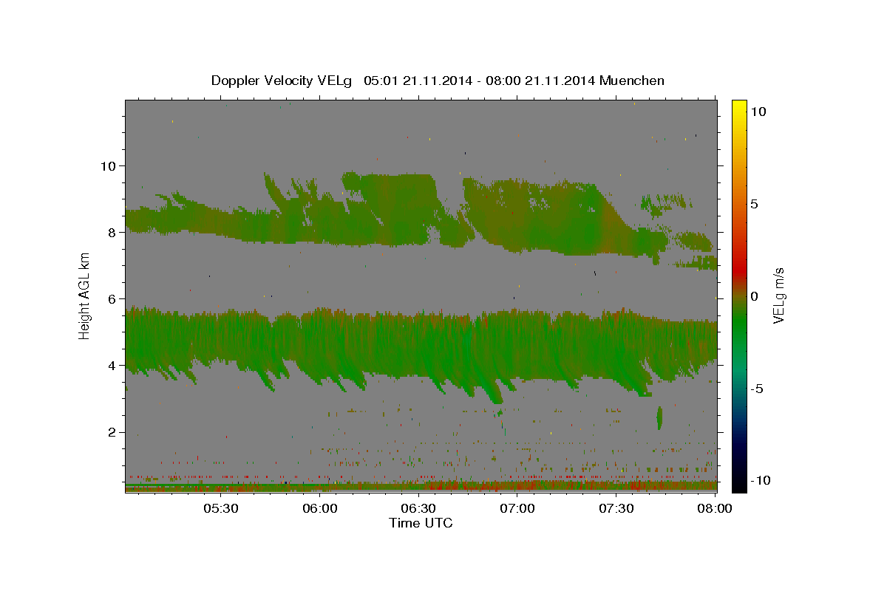This screenshot has width=887, height=591.
Task: Click the height axis label 4
Action: [x=112, y=365]
